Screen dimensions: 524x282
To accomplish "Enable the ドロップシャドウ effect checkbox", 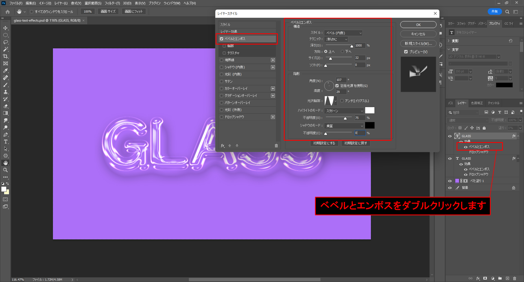I will pyautogui.click(x=222, y=117).
